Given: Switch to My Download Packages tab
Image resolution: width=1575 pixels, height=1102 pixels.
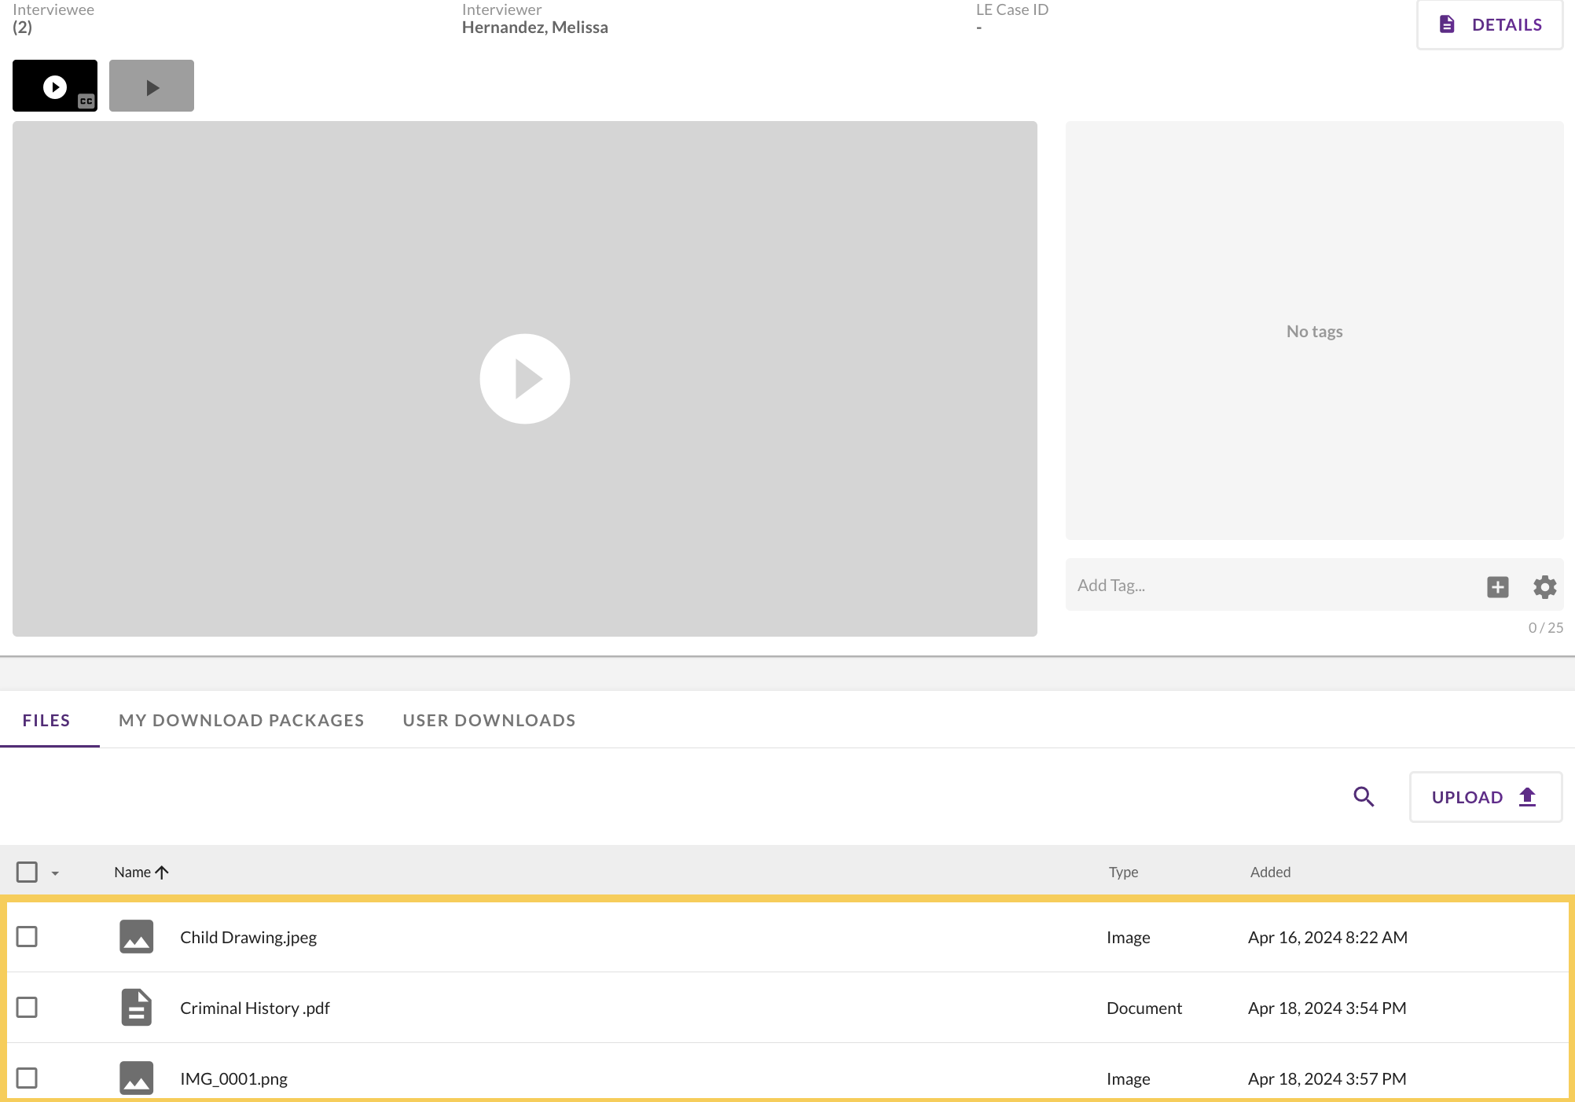Looking at the screenshot, I should pos(241,720).
